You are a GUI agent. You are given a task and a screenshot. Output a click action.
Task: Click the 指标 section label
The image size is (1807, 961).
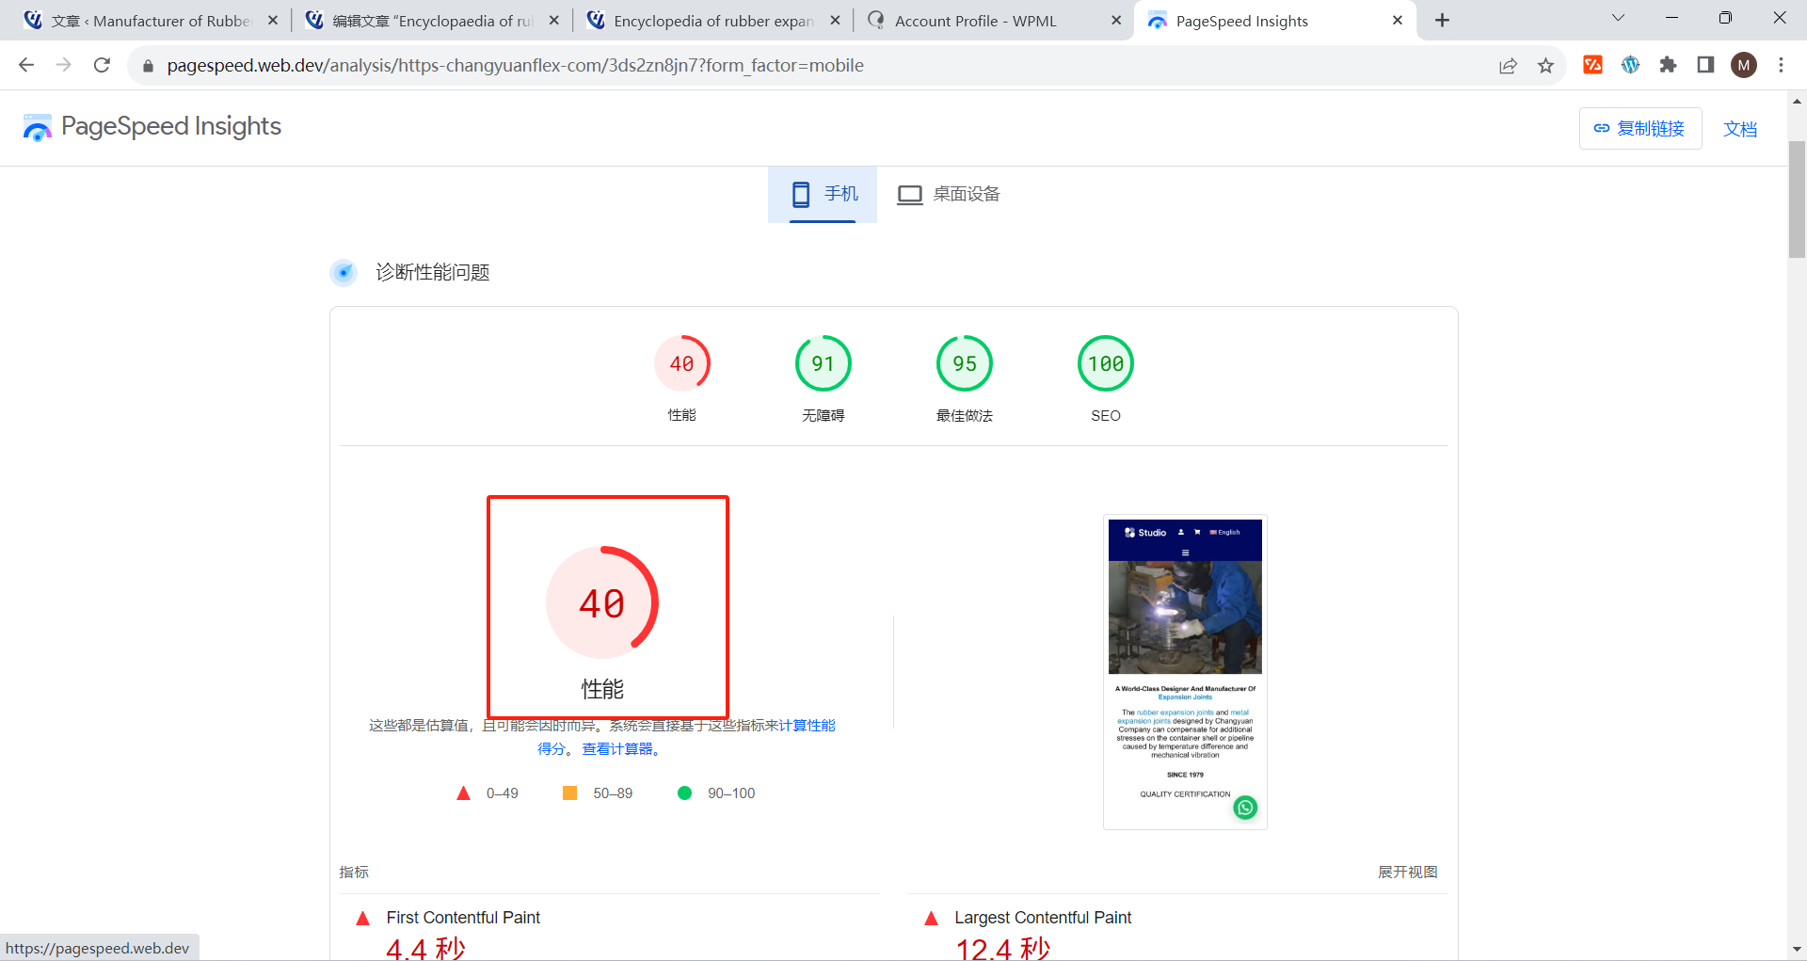click(354, 873)
